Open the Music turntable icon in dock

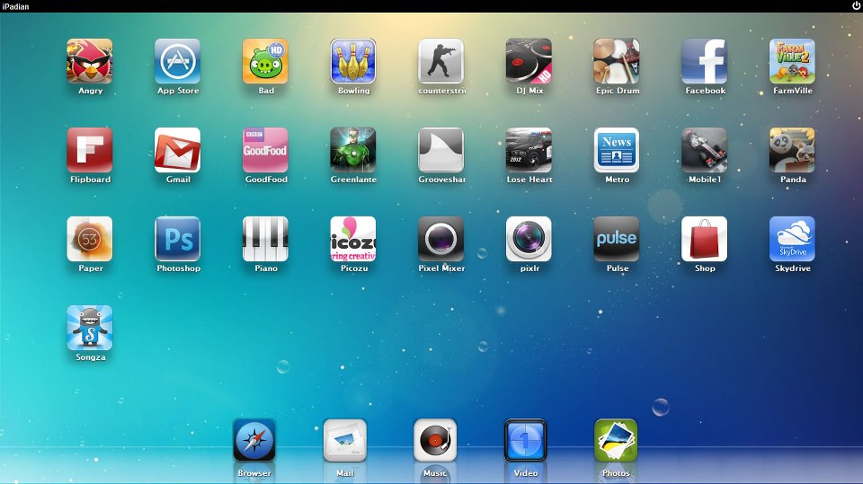click(435, 440)
